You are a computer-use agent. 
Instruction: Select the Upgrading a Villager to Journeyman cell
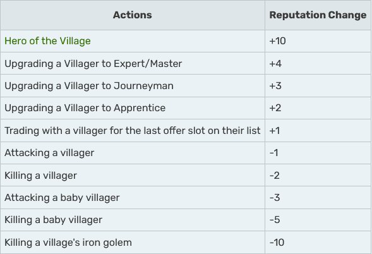(x=133, y=86)
